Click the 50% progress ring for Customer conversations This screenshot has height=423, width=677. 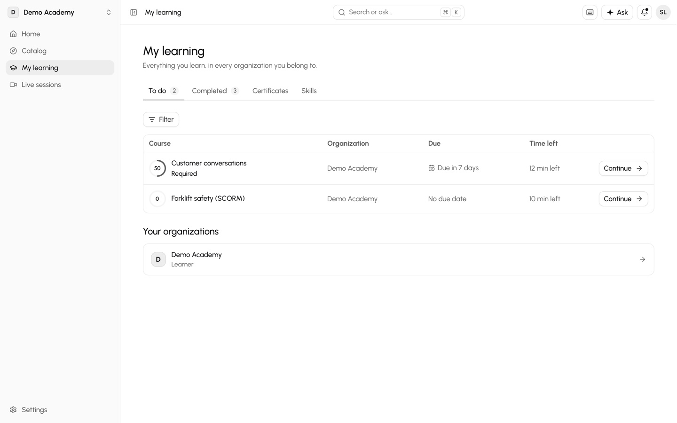[x=157, y=168]
